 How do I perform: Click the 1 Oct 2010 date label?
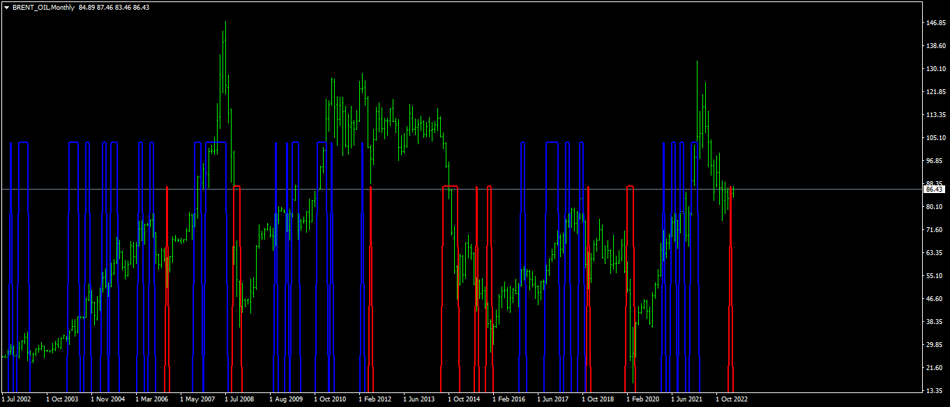click(x=330, y=400)
